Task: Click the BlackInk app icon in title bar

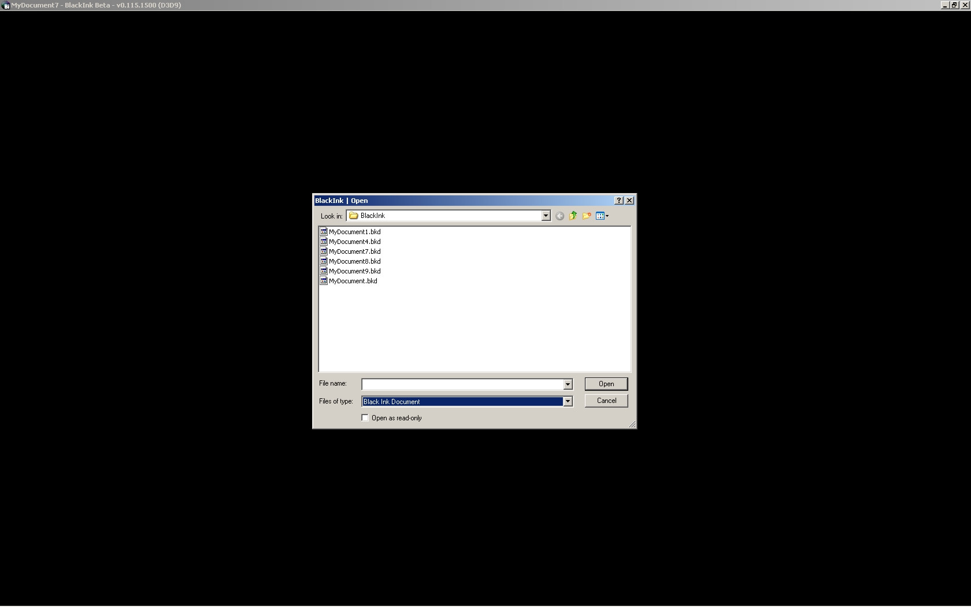Action: (x=6, y=5)
